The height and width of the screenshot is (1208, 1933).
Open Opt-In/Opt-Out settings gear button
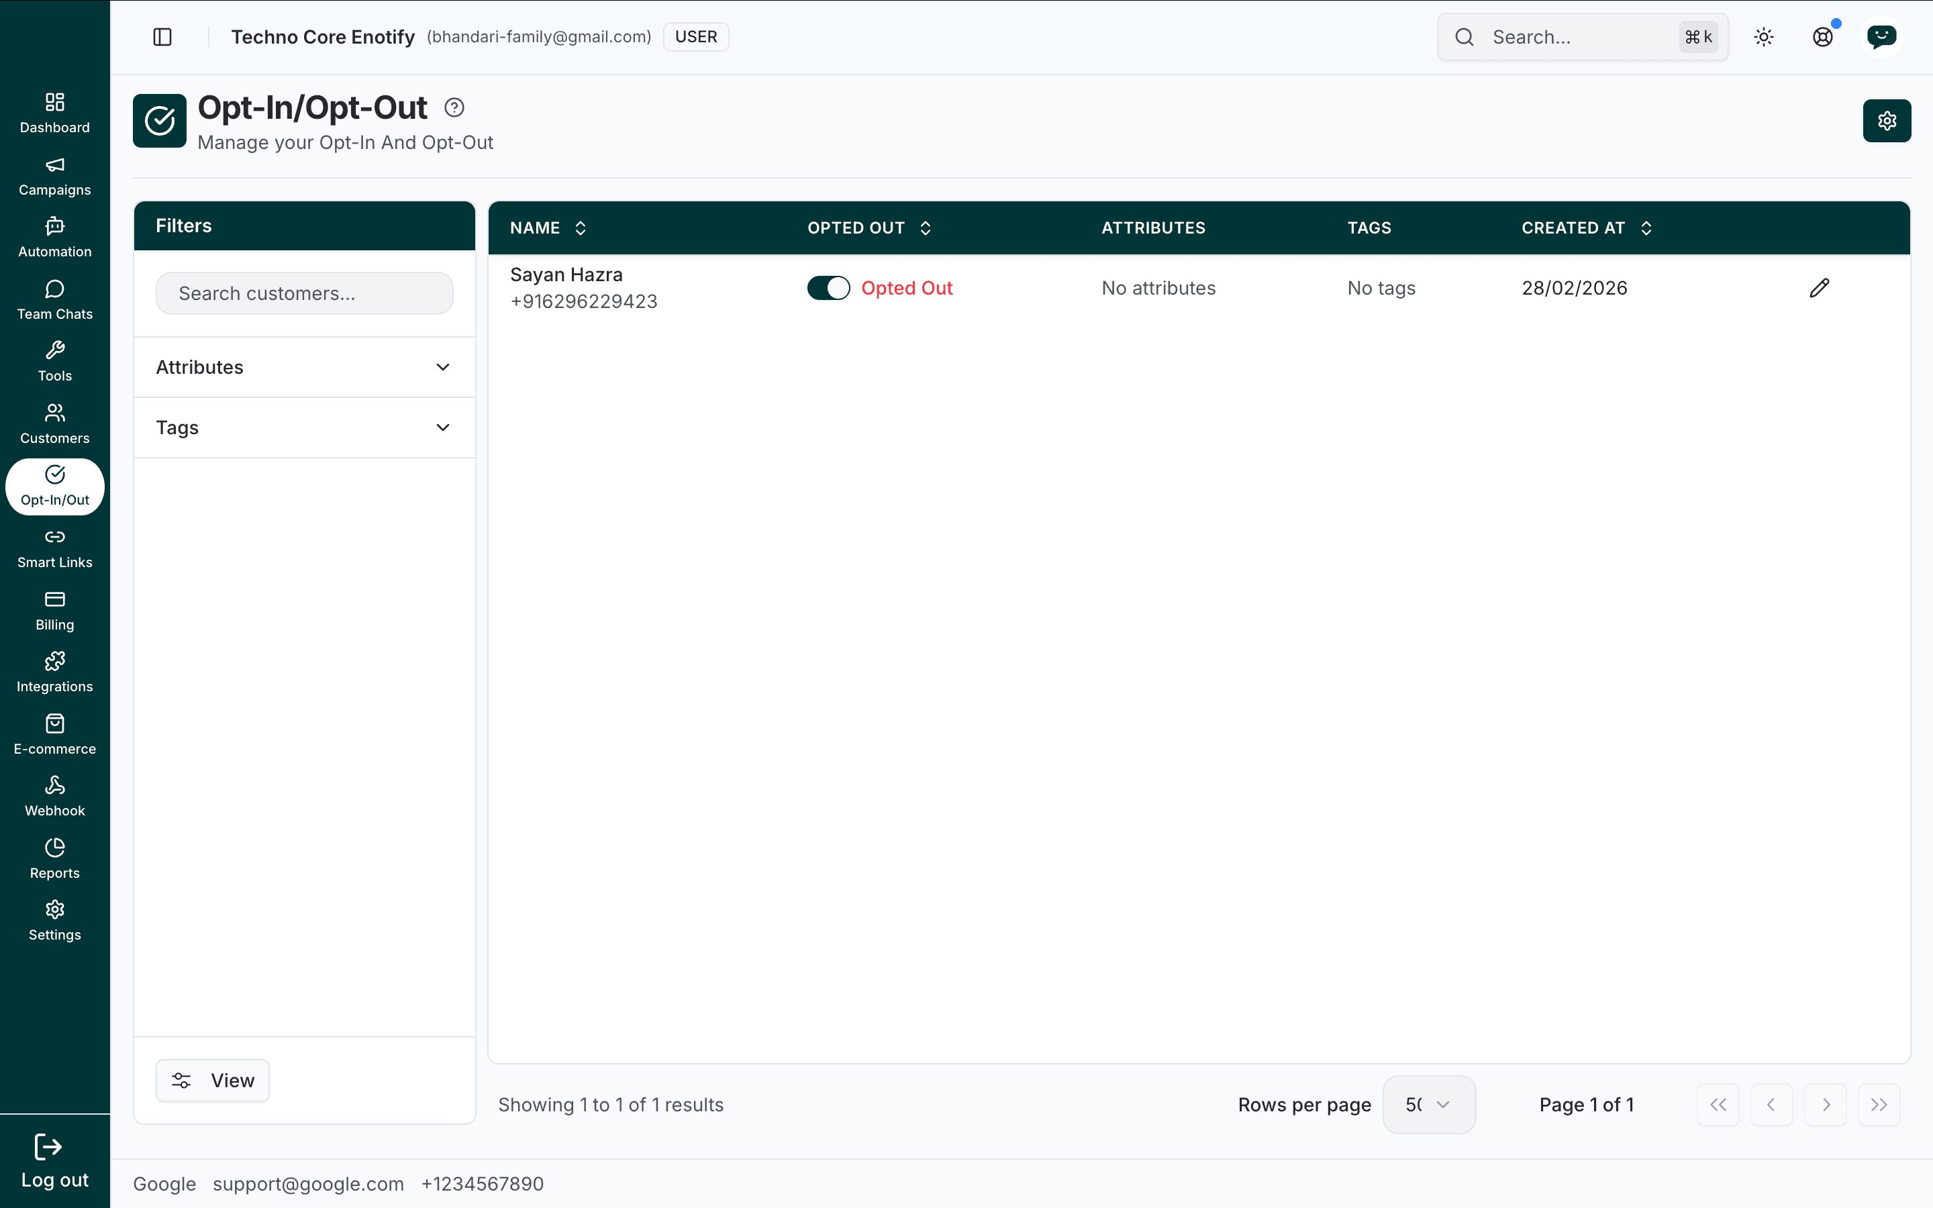point(1887,121)
